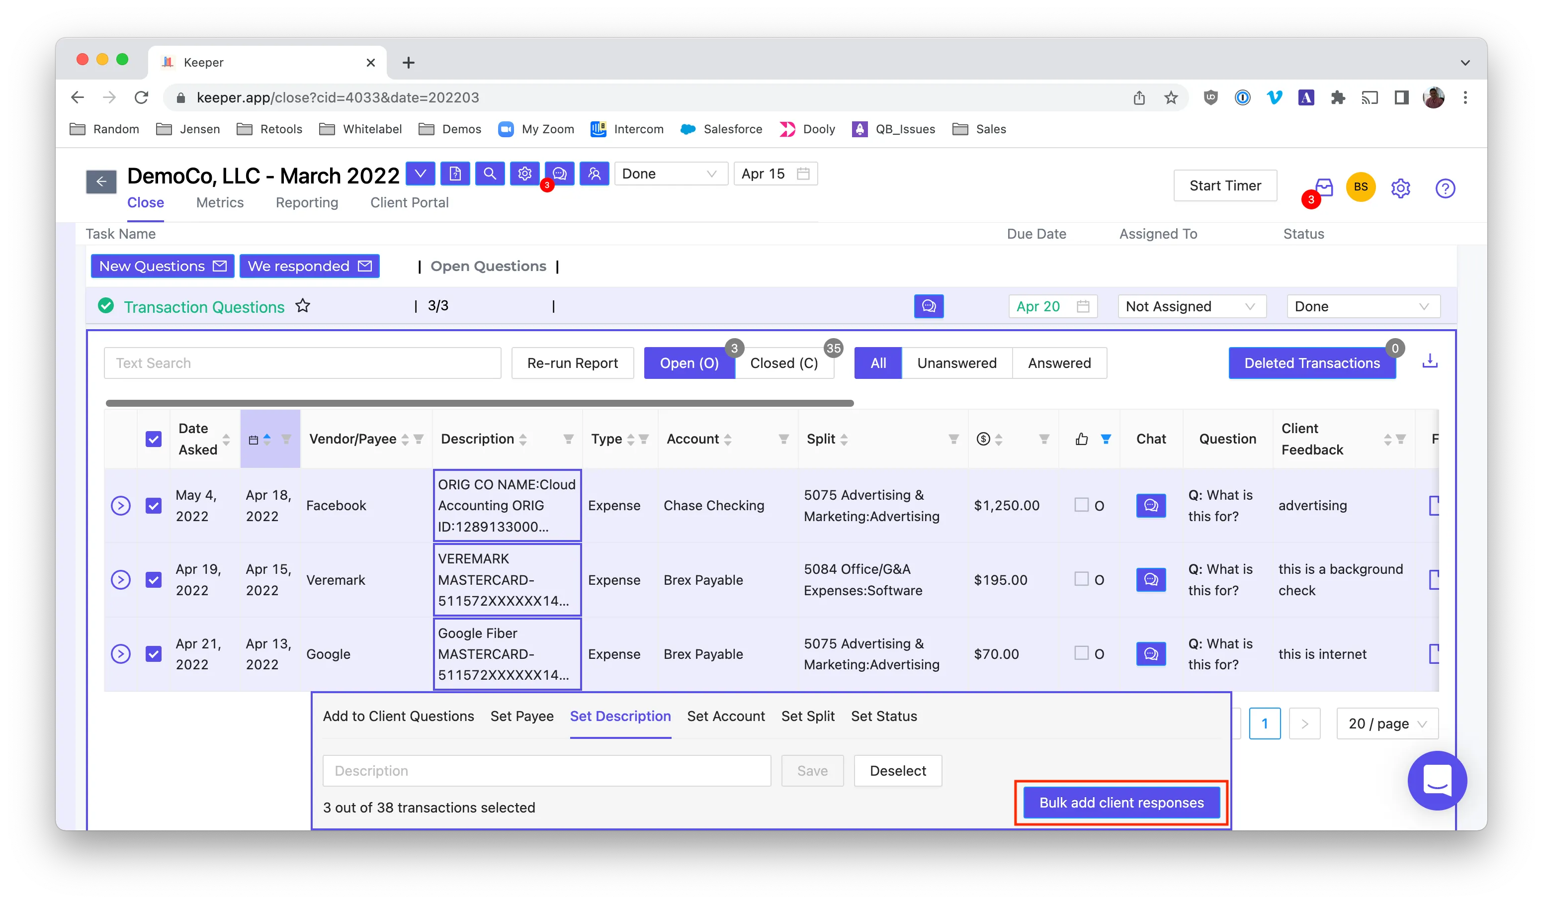The width and height of the screenshot is (1543, 904).
Task: Open the help question mark icon
Action: click(1445, 188)
